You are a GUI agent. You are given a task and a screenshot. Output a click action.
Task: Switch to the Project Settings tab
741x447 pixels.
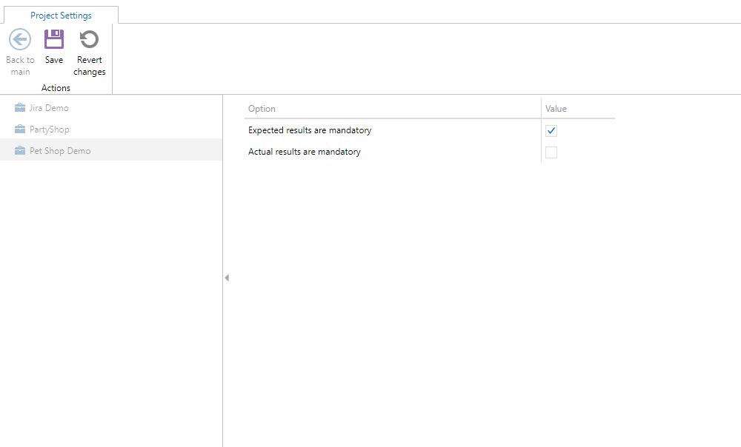click(62, 16)
